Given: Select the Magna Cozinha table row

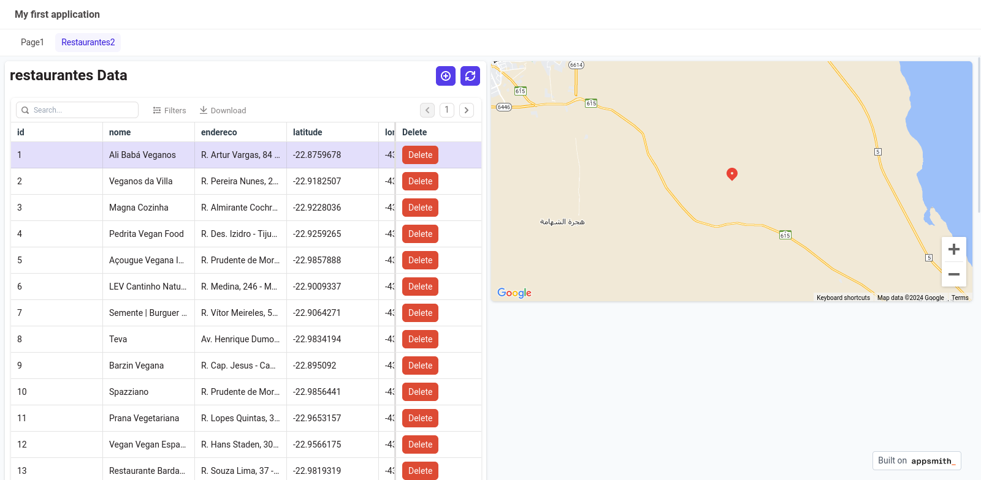Looking at the screenshot, I should 139,208.
